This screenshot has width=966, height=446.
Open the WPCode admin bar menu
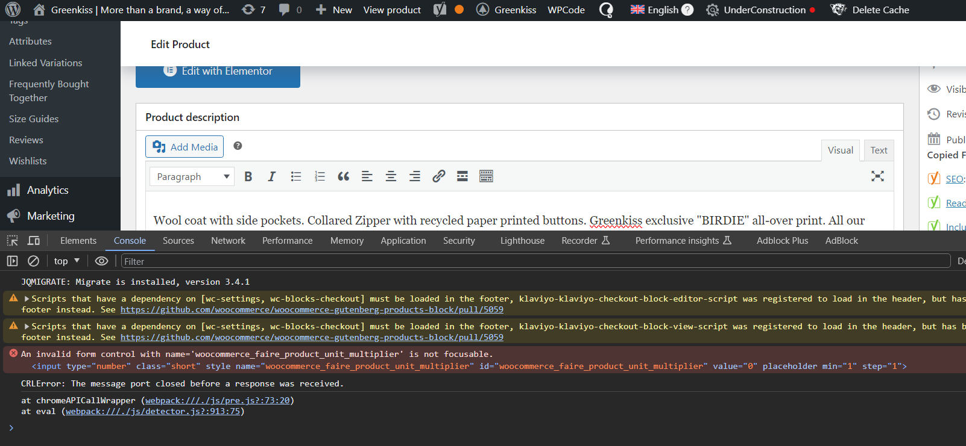(x=566, y=10)
